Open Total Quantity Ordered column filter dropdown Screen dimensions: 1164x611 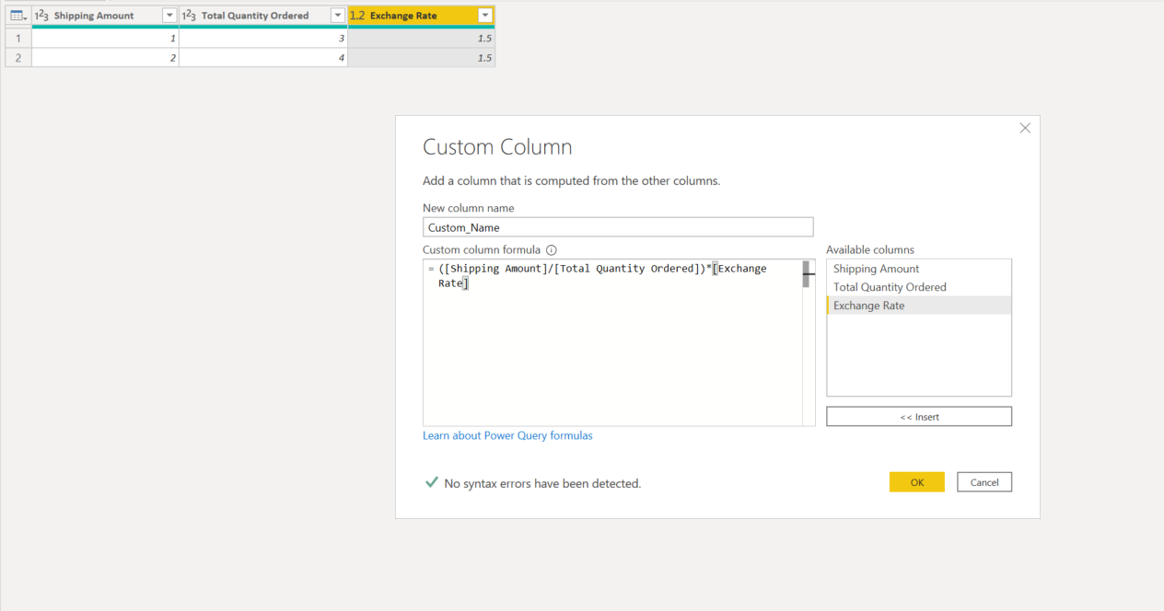[x=338, y=16]
